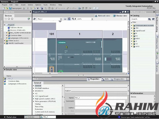Click the hardware catalog Search field
Image resolution: width=159 pixels, height=119 pixels.
coord(139,19)
